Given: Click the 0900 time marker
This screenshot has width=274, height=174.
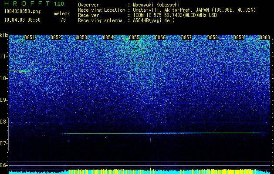Looking at the screenshot, I should pos(265,37).
